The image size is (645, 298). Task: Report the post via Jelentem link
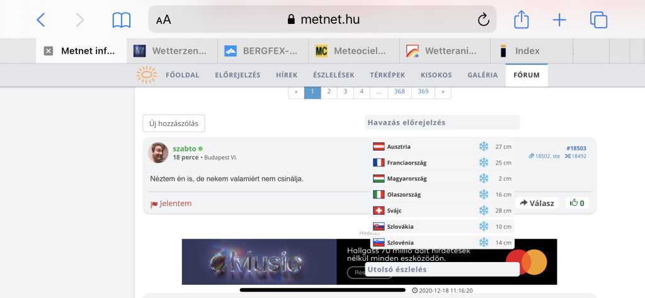pos(171,203)
